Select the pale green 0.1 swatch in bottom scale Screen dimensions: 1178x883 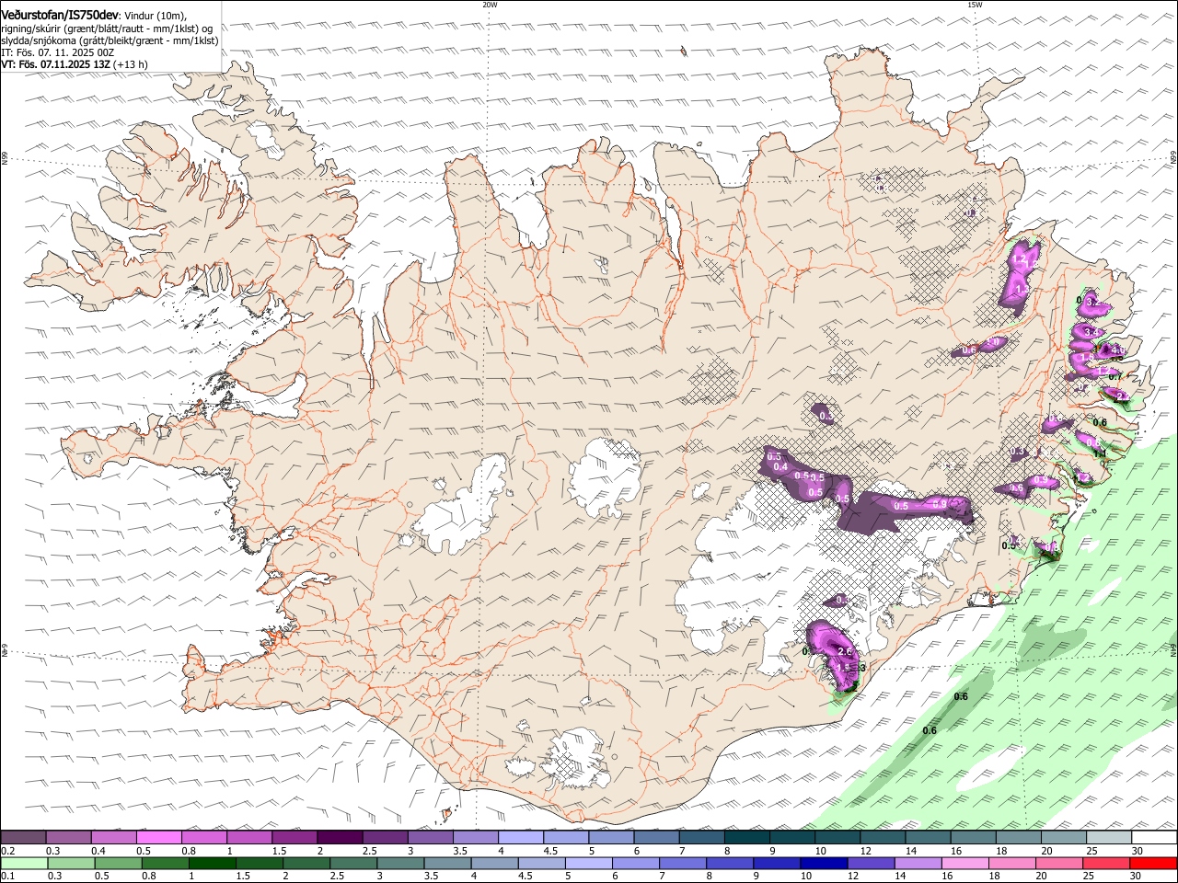click(x=24, y=864)
